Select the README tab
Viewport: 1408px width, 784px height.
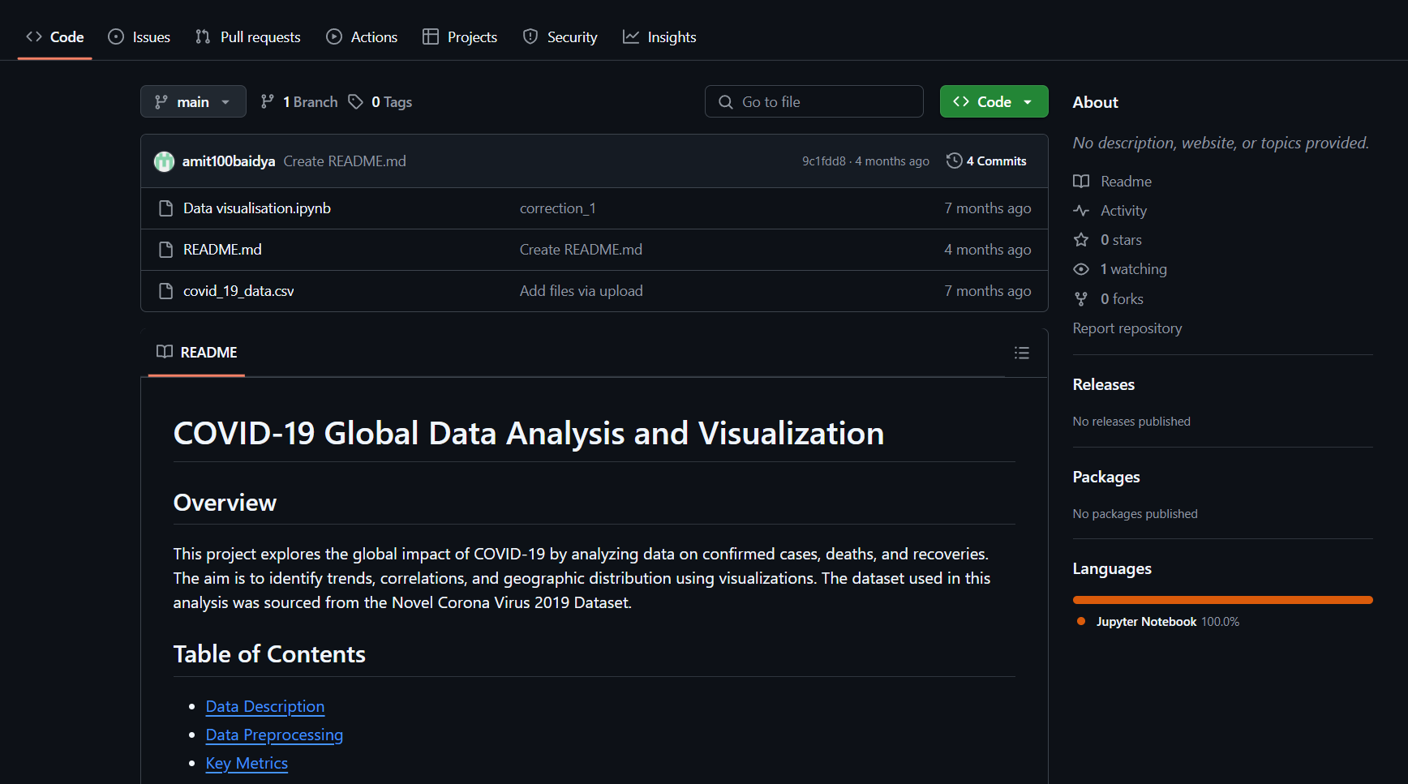click(196, 353)
